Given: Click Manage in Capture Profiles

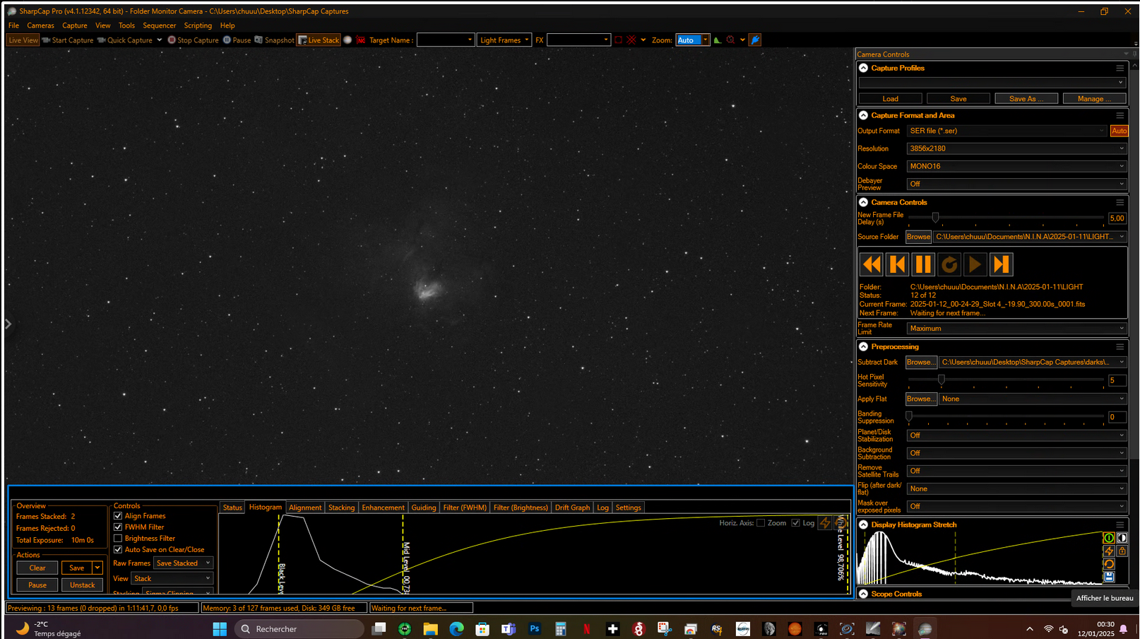Looking at the screenshot, I should click(x=1094, y=99).
